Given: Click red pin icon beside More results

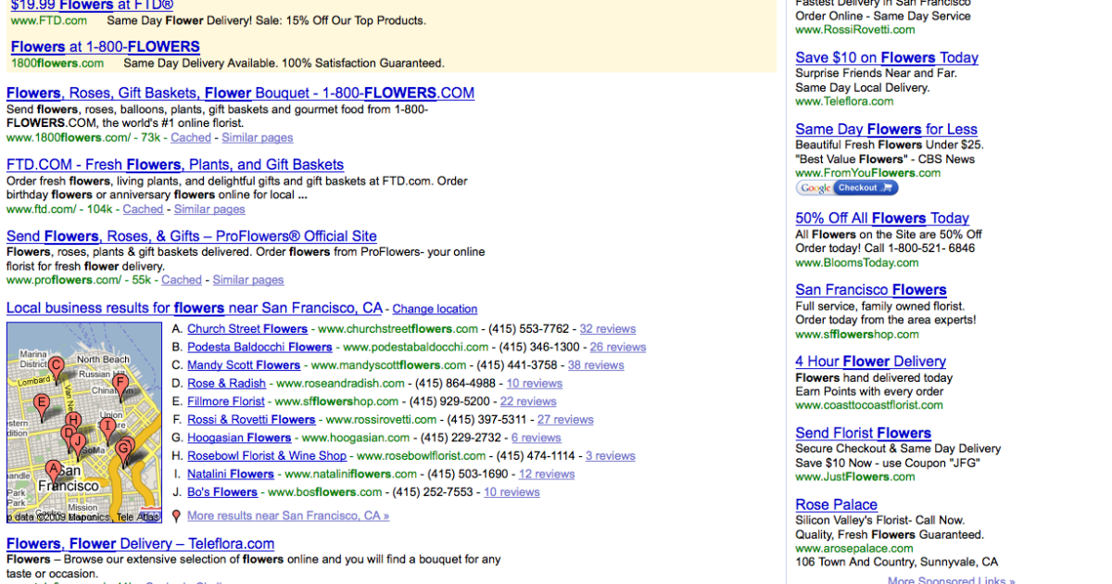Looking at the screenshot, I should pyautogui.click(x=176, y=516).
